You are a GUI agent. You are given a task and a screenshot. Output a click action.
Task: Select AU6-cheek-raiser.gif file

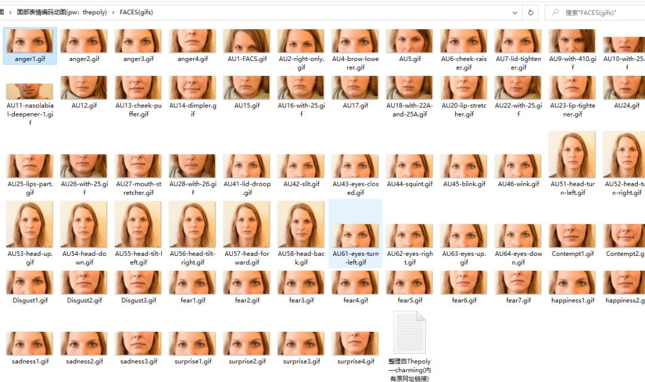pos(464,41)
